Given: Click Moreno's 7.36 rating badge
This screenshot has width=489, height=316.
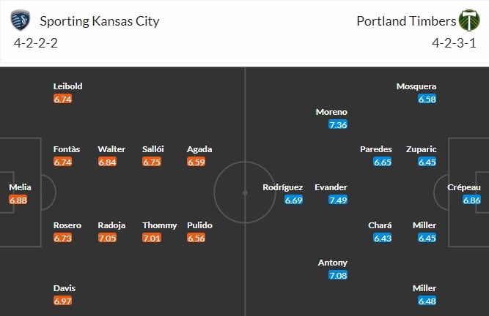Looking at the screenshot, I should click(338, 124).
